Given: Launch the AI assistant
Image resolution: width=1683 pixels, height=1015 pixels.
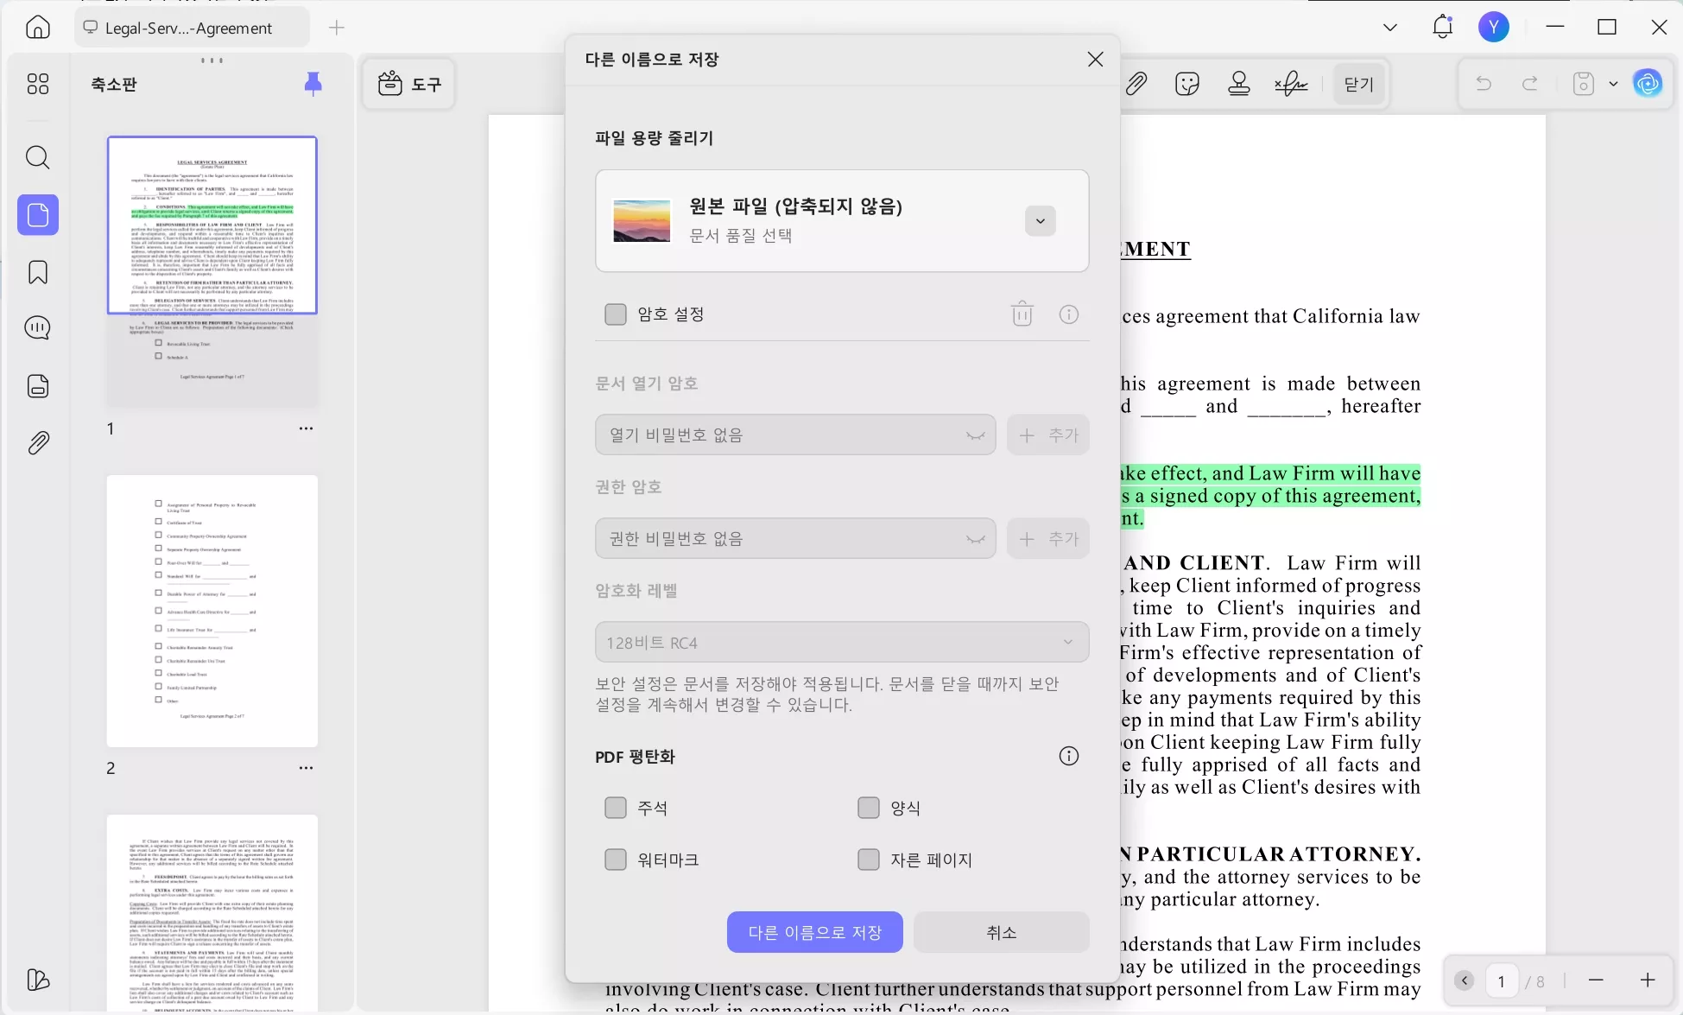Looking at the screenshot, I should (1648, 84).
